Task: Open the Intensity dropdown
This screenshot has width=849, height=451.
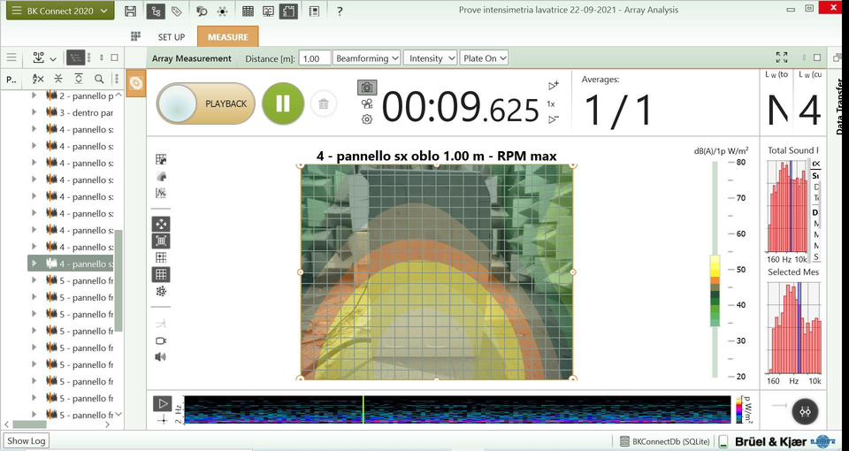Action: pyautogui.click(x=432, y=58)
